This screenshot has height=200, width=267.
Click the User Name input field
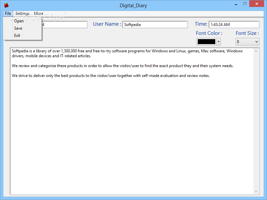[x=155, y=25]
